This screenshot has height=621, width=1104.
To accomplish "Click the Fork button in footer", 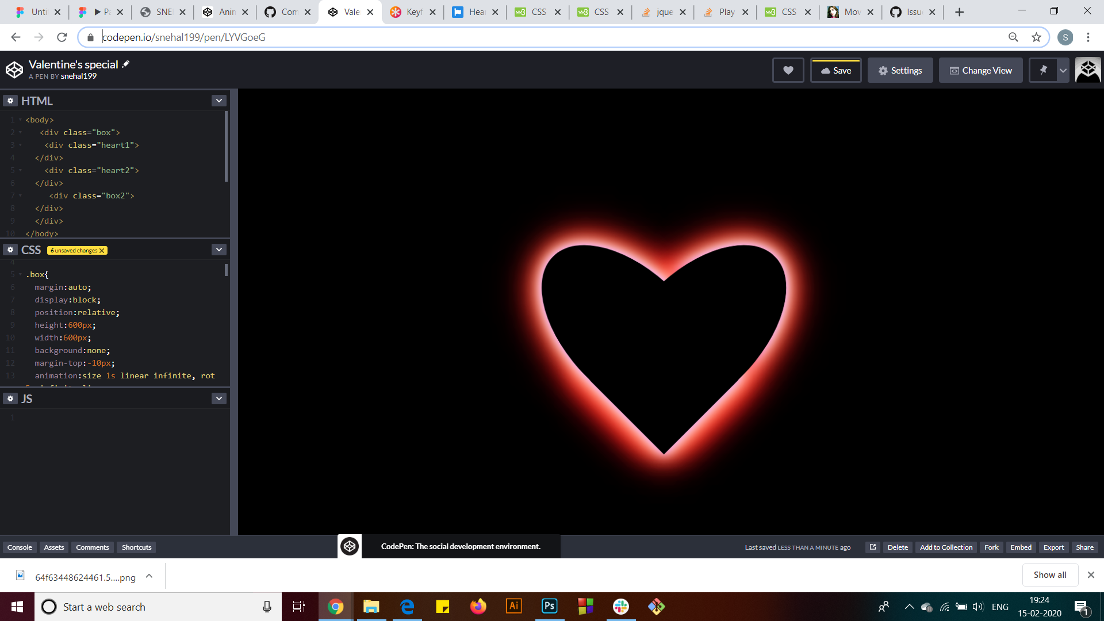I will [x=991, y=547].
